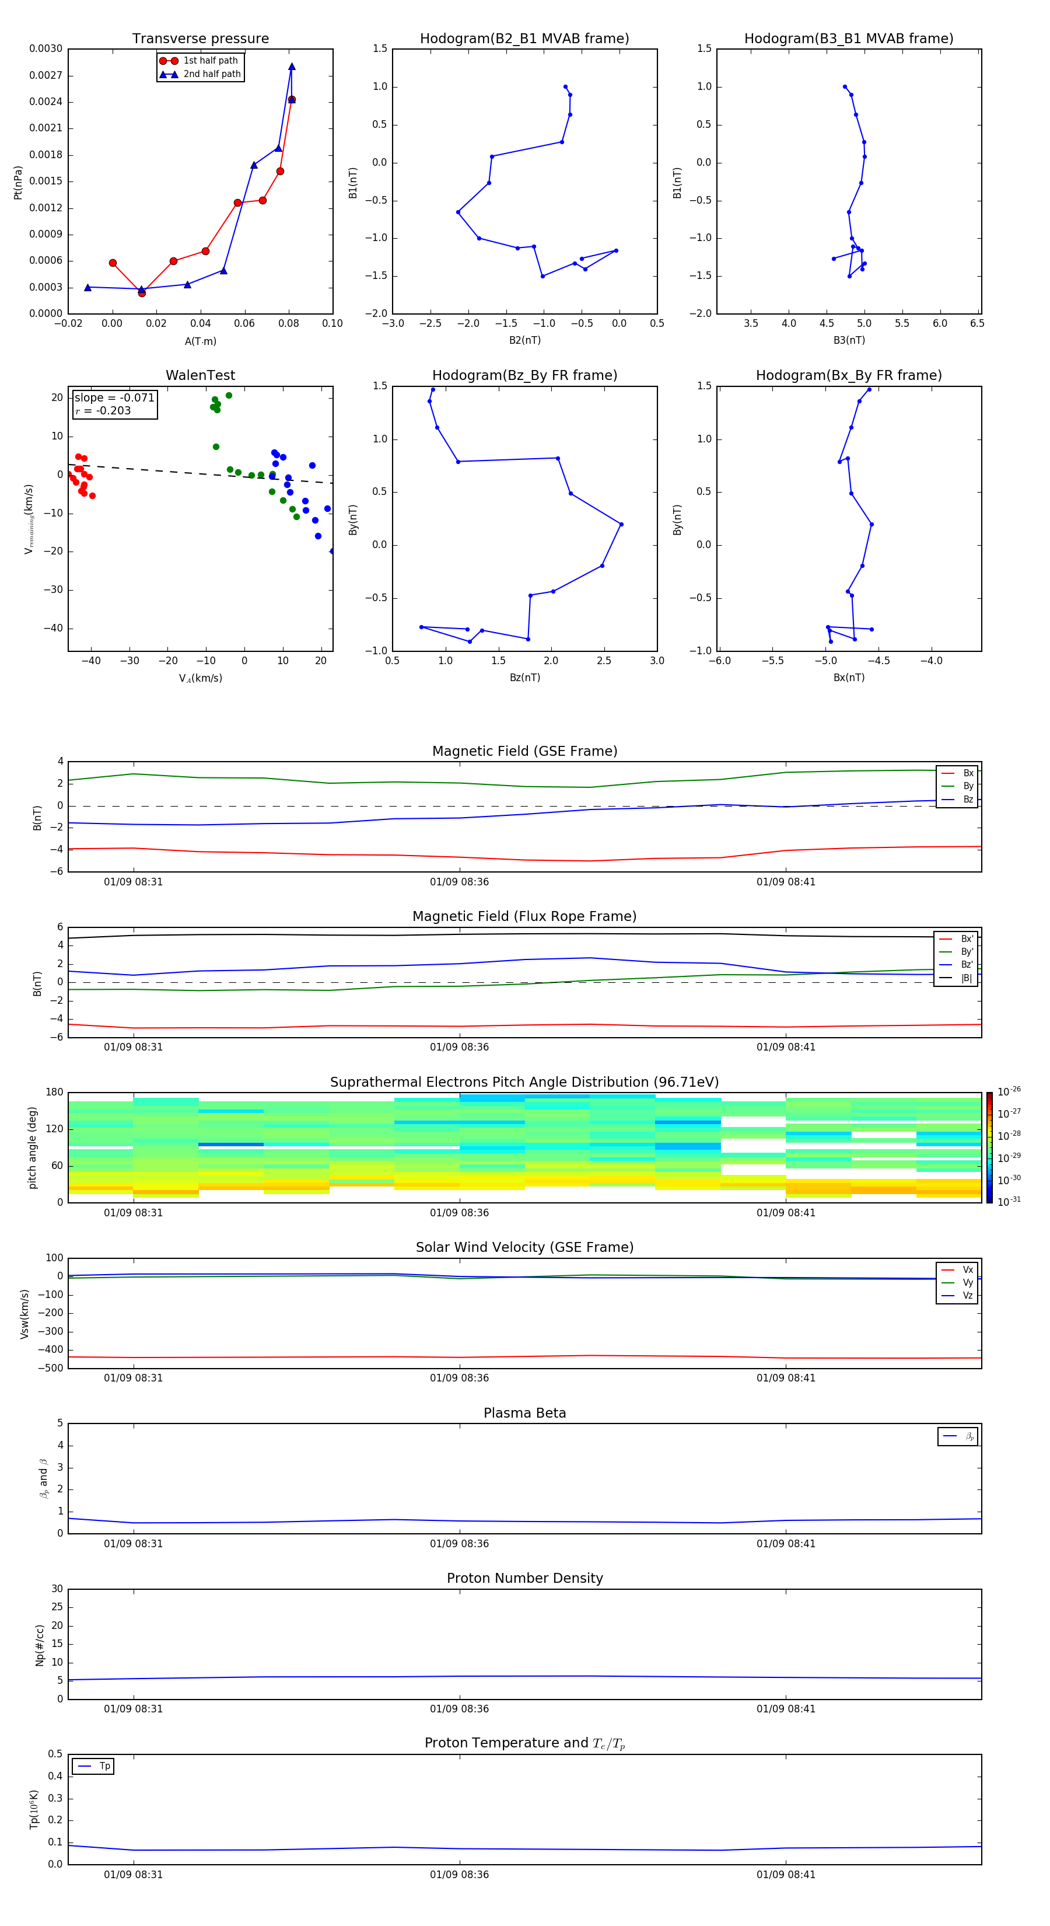The width and height of the screenshot is (1050, 1926).
Task: Click the "Pt(nPa)" y-axis label
Action: pos(18,183)
